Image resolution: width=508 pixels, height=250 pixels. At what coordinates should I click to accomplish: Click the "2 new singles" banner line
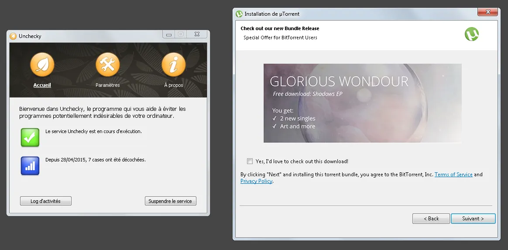(x=297, y=119)
